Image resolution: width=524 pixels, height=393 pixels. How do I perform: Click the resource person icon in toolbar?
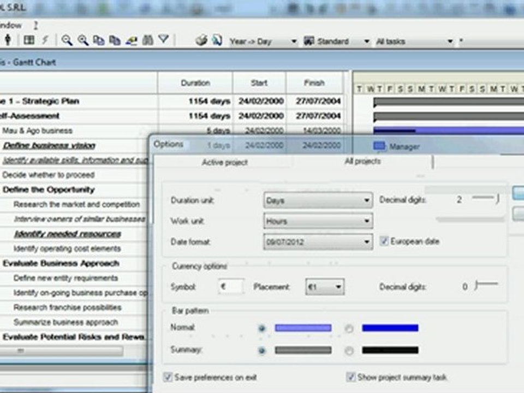point(8,40)
